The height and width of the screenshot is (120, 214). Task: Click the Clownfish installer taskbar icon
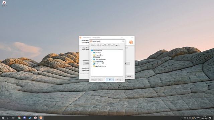[41, 118]
